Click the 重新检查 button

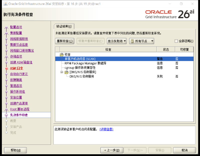coord(65,41)
